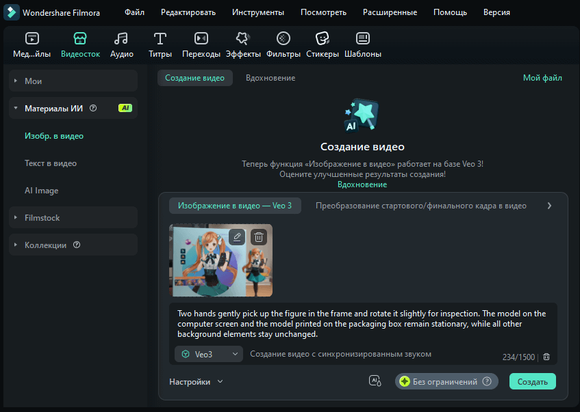580x412 pixels.
Task: Expand the Мои section
Action: 73,81
